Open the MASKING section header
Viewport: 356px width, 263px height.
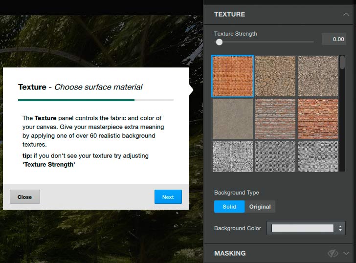[278, 253]
